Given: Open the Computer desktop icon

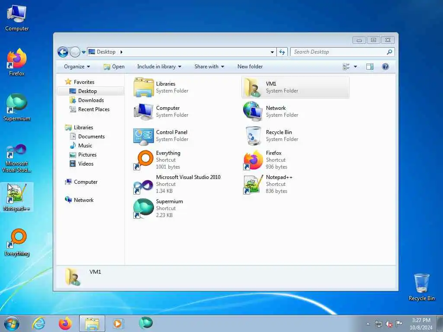Looking at the screenshot, I should tap(17, 18).
